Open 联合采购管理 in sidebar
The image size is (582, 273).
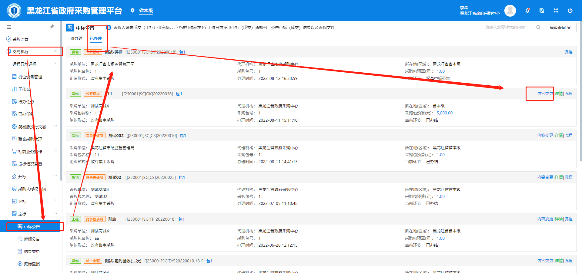[x=30, y=139]
